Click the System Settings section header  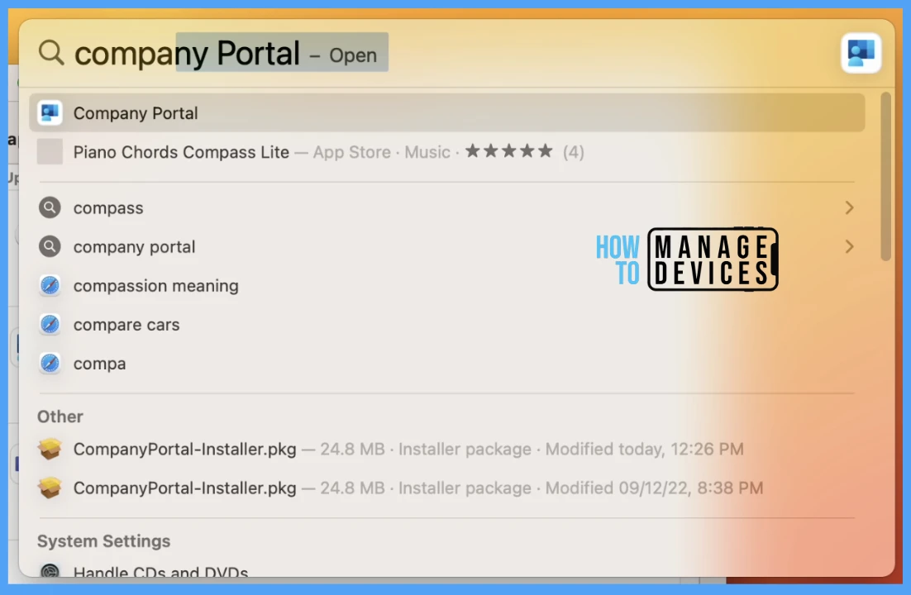pos(103,540)
